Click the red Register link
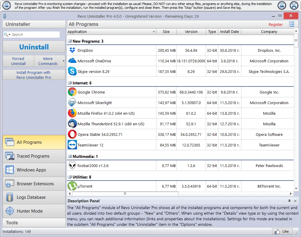Viewport: 301px width, 237px height. pyautogui.click(x=275, y=25)
